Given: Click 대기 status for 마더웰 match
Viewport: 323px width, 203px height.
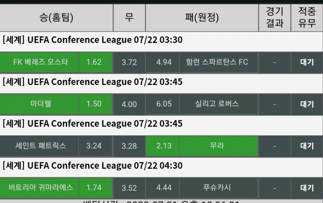Looking at the screenshot, I should pyautogui.click(x=307, y=104).
